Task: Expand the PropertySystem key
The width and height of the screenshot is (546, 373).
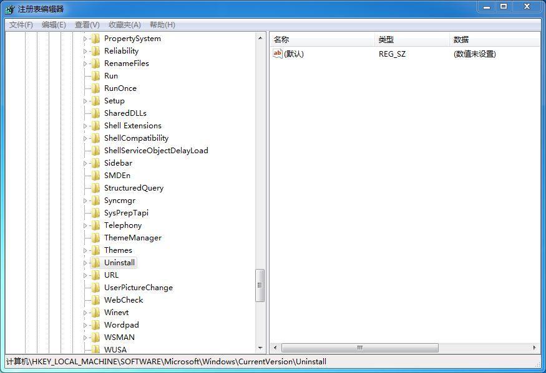Action: [x=85, y=39]
